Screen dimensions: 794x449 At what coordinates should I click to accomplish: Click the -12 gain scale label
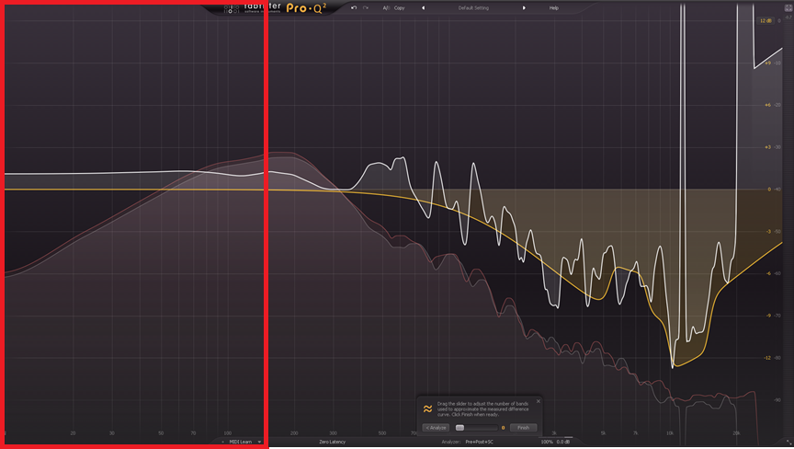(x=767, y=358)
